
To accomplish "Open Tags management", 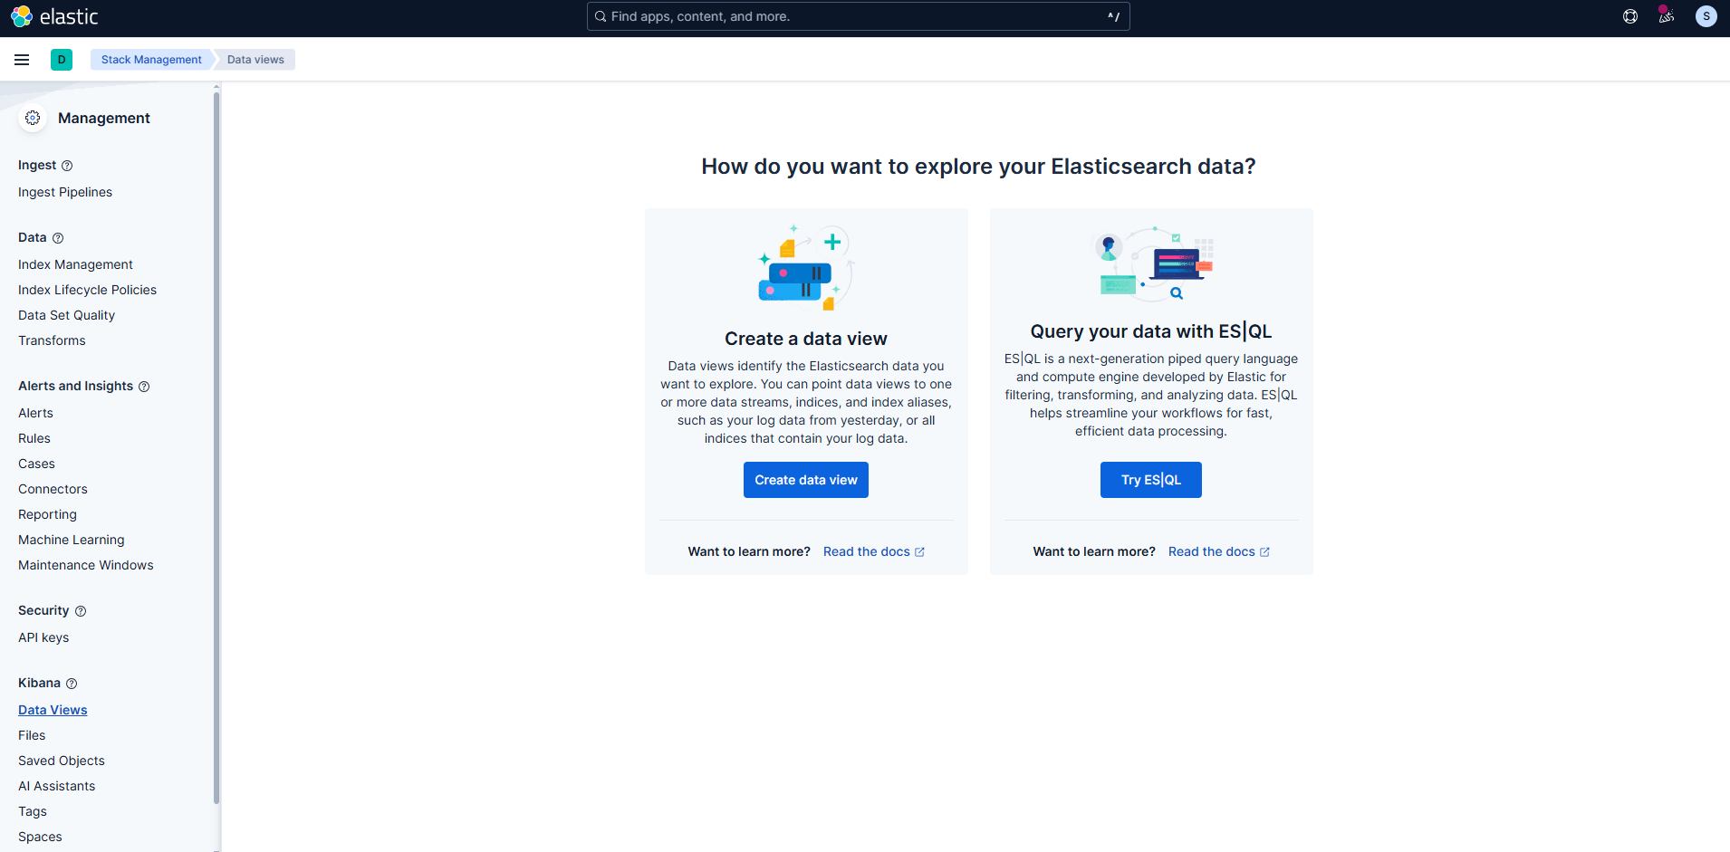I will click(33, 811).
